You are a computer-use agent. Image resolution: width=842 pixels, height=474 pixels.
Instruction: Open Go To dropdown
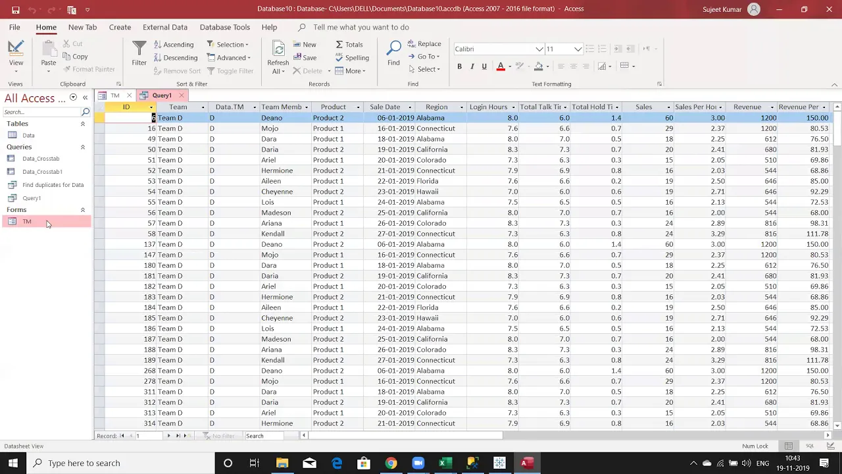pos(424,56)
